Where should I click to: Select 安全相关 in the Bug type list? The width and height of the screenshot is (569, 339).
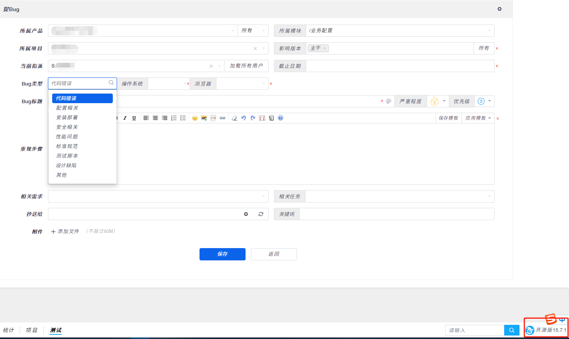82,127
